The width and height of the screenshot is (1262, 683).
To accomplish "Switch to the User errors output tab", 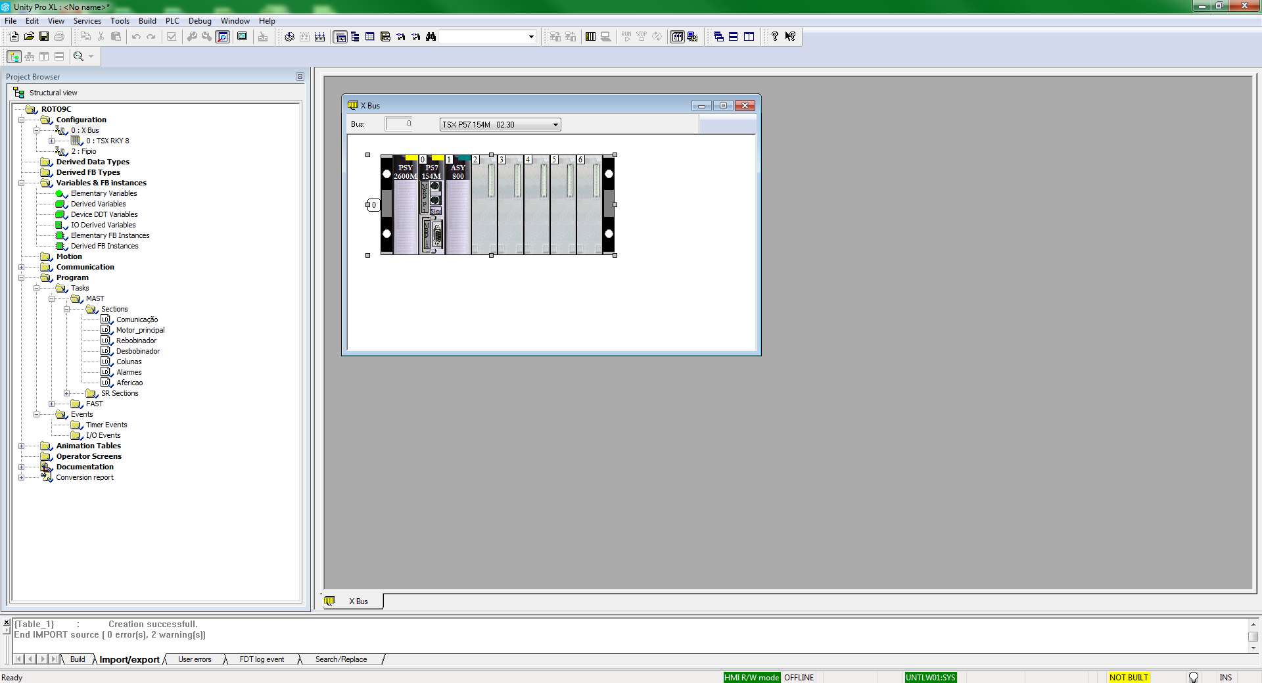I will 195,659.
